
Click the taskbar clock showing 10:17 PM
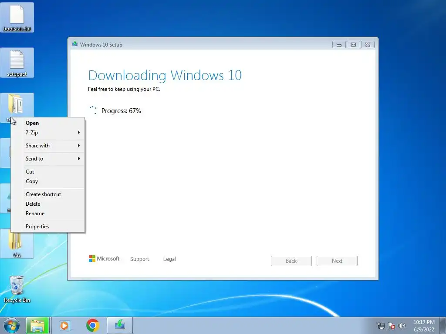click(x=424, y=326)
